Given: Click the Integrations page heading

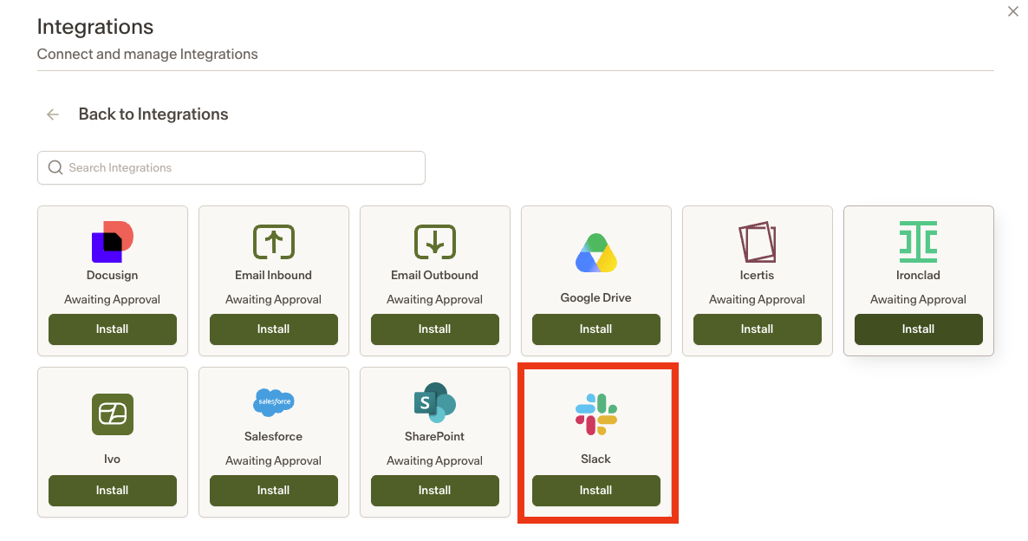Looking at the screenshot, I should click(x=95, y=27).
